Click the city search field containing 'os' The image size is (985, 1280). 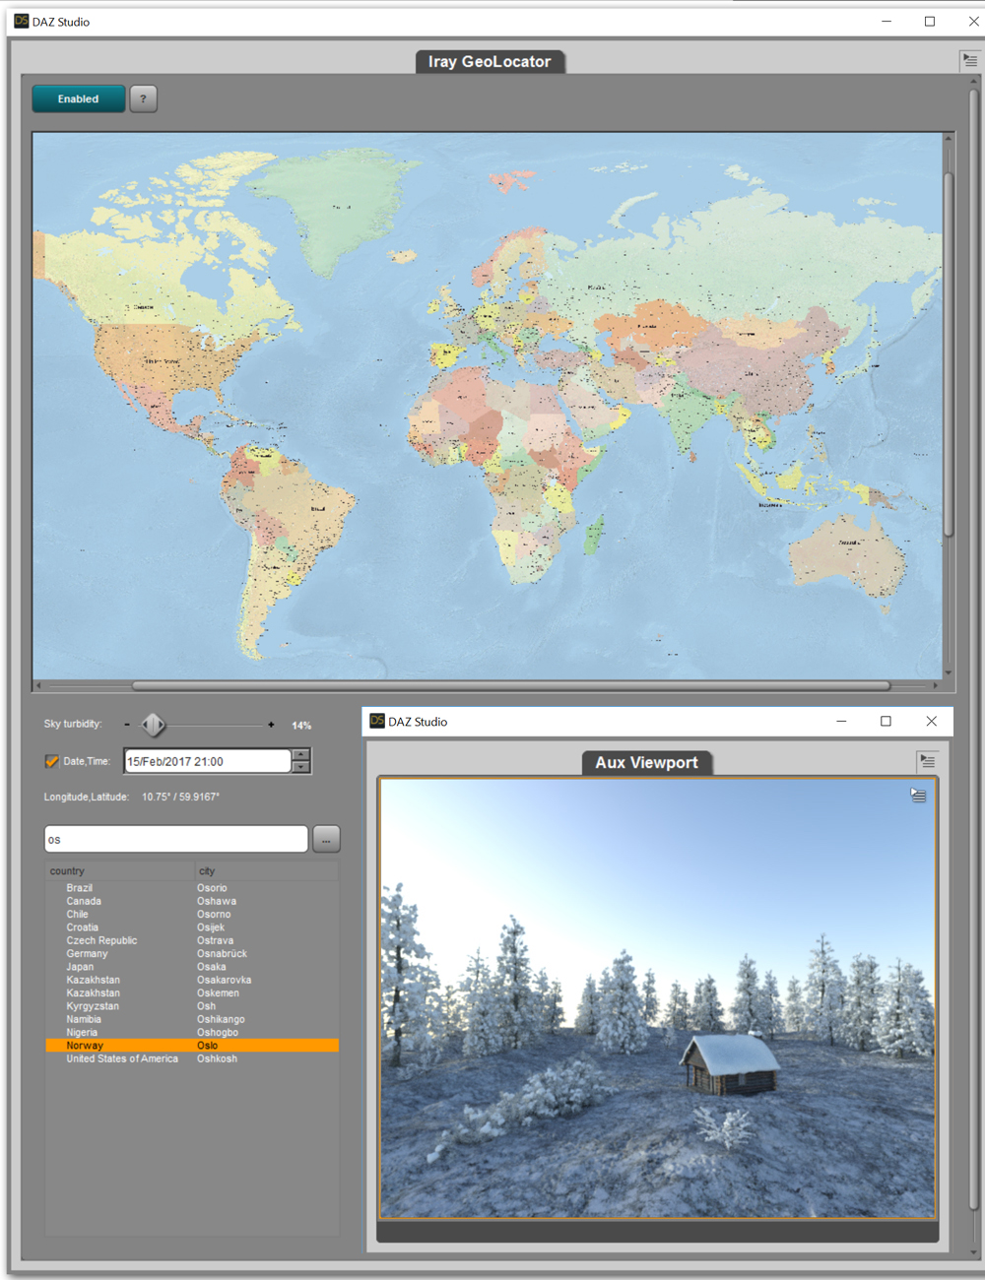click(176, 839)
